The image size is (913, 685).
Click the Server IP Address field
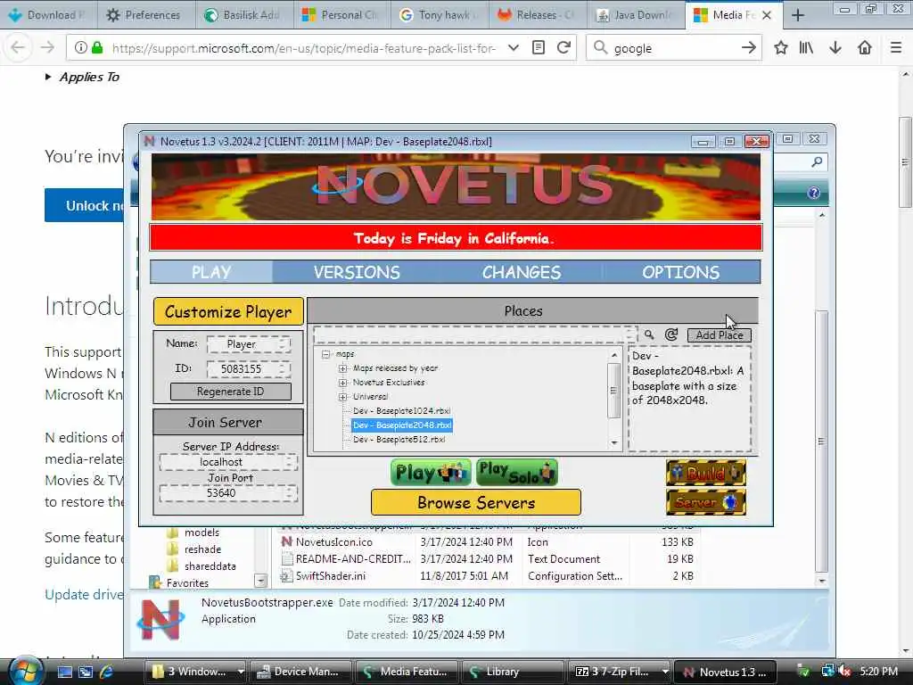(228, 462)
